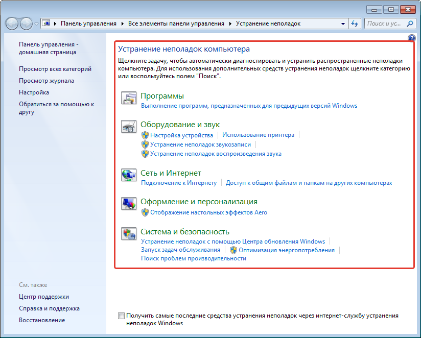Launch the Настройка устройства troubleshooter

181,135
